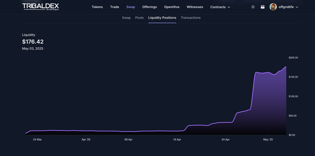Expand the offgridlife account dropdown arrow
Screen dimensions: 315x156
pos(297,7)
